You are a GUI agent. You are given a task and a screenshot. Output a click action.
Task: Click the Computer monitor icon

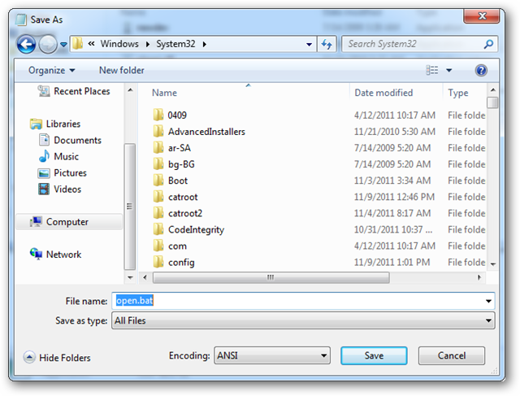(36, 221)
